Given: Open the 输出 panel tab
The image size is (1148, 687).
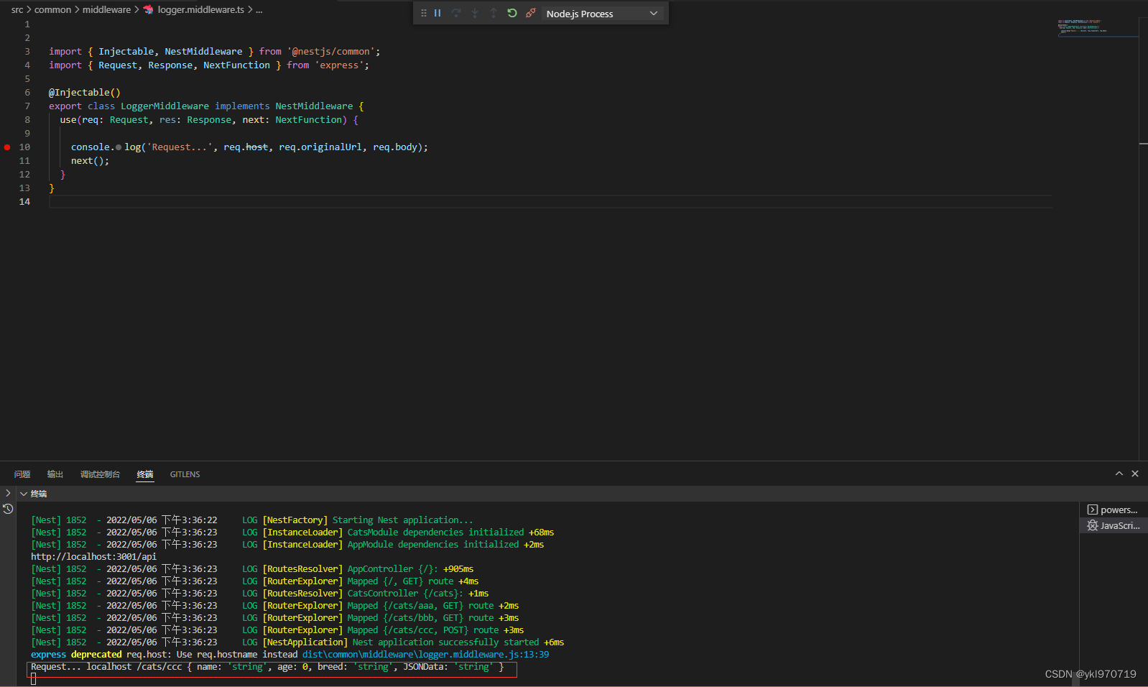Looking at the screenshot, I should click(55, 474).
